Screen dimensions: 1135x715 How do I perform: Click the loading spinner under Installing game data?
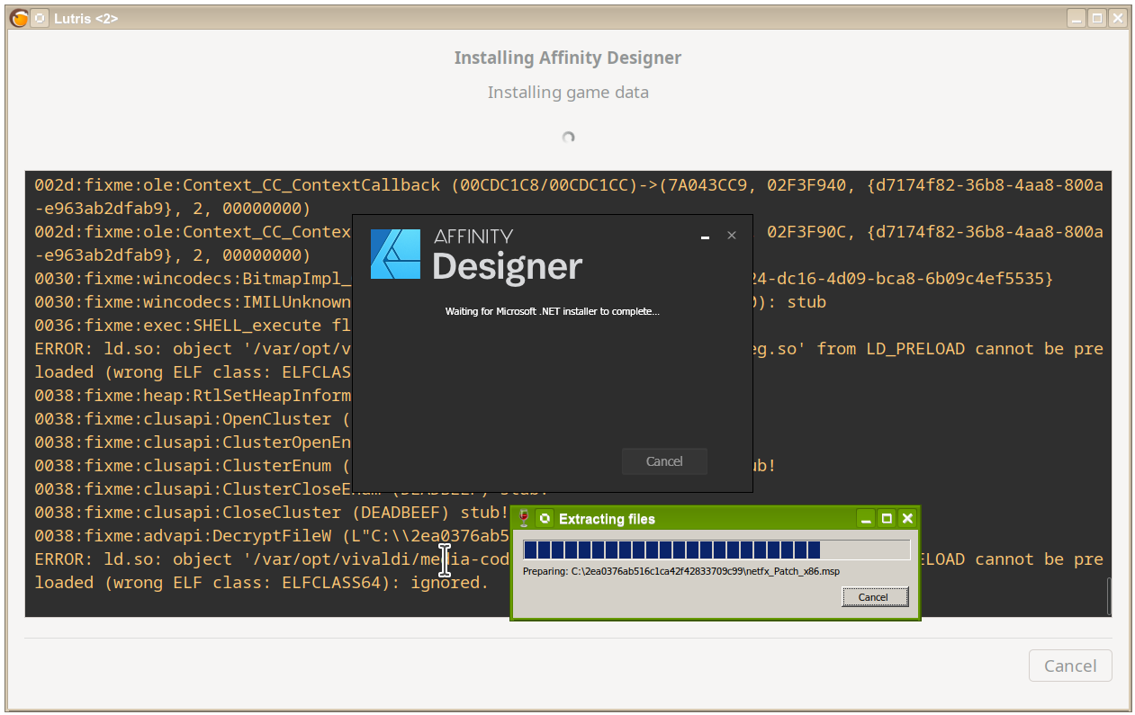[x=568, y=138]
